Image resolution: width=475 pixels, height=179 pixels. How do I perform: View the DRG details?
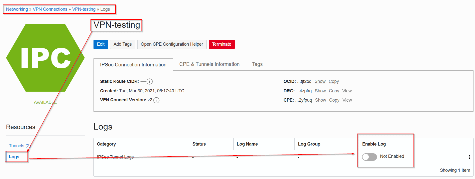click(347, 91)
